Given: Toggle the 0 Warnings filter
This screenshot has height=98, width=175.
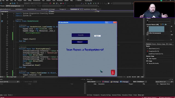Looking at the screenshot, I should pyautogui.click(x=115, y=82).
